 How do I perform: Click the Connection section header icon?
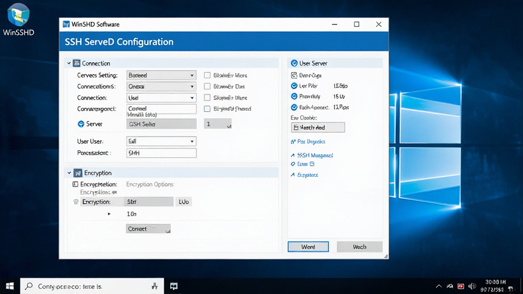[77, 63]
